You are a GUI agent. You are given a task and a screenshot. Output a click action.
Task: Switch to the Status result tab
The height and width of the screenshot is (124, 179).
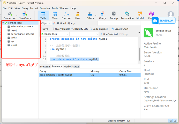click(76, 67)
